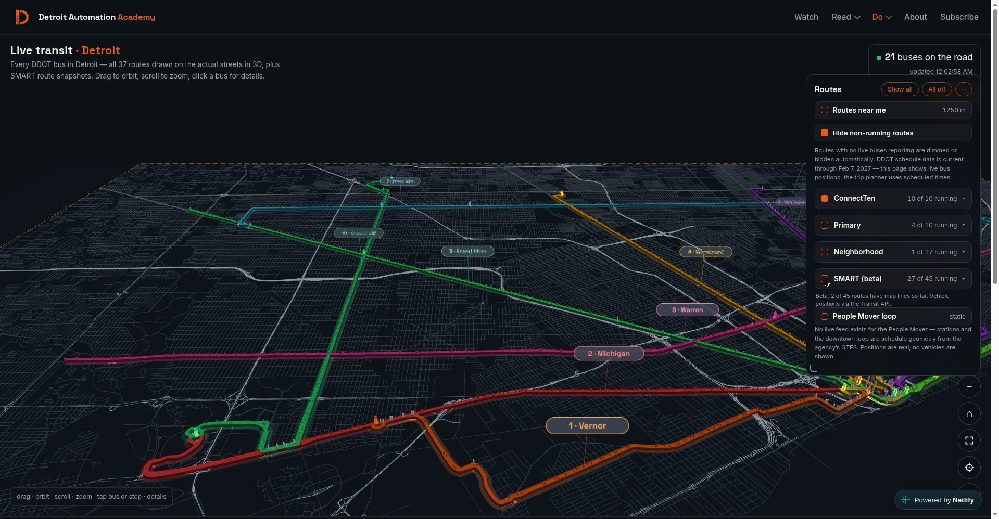Turn all routes off with All off
This screenshot has width=999, height=519.
click(x=937, y=89)
